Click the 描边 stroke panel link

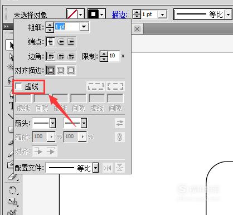pos(119,14)
